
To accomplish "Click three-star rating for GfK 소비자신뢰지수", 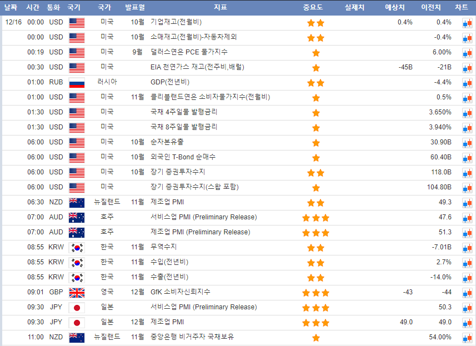I will [315, 293].
